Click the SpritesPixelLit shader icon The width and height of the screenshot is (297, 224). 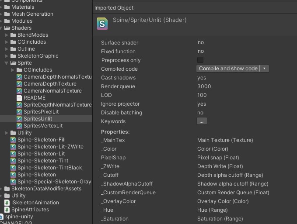19,112
